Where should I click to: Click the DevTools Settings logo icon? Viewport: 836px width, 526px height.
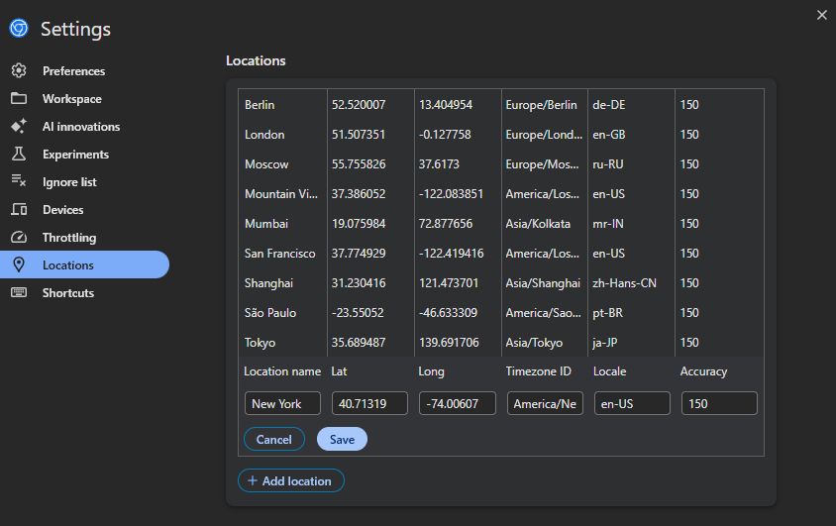coord(19,29)
